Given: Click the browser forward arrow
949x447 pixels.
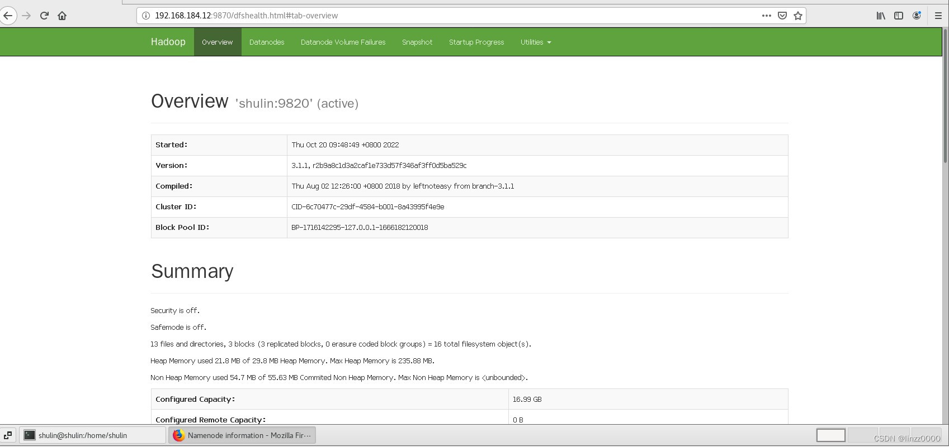Looking at the screenshot, I should point(26,16).
